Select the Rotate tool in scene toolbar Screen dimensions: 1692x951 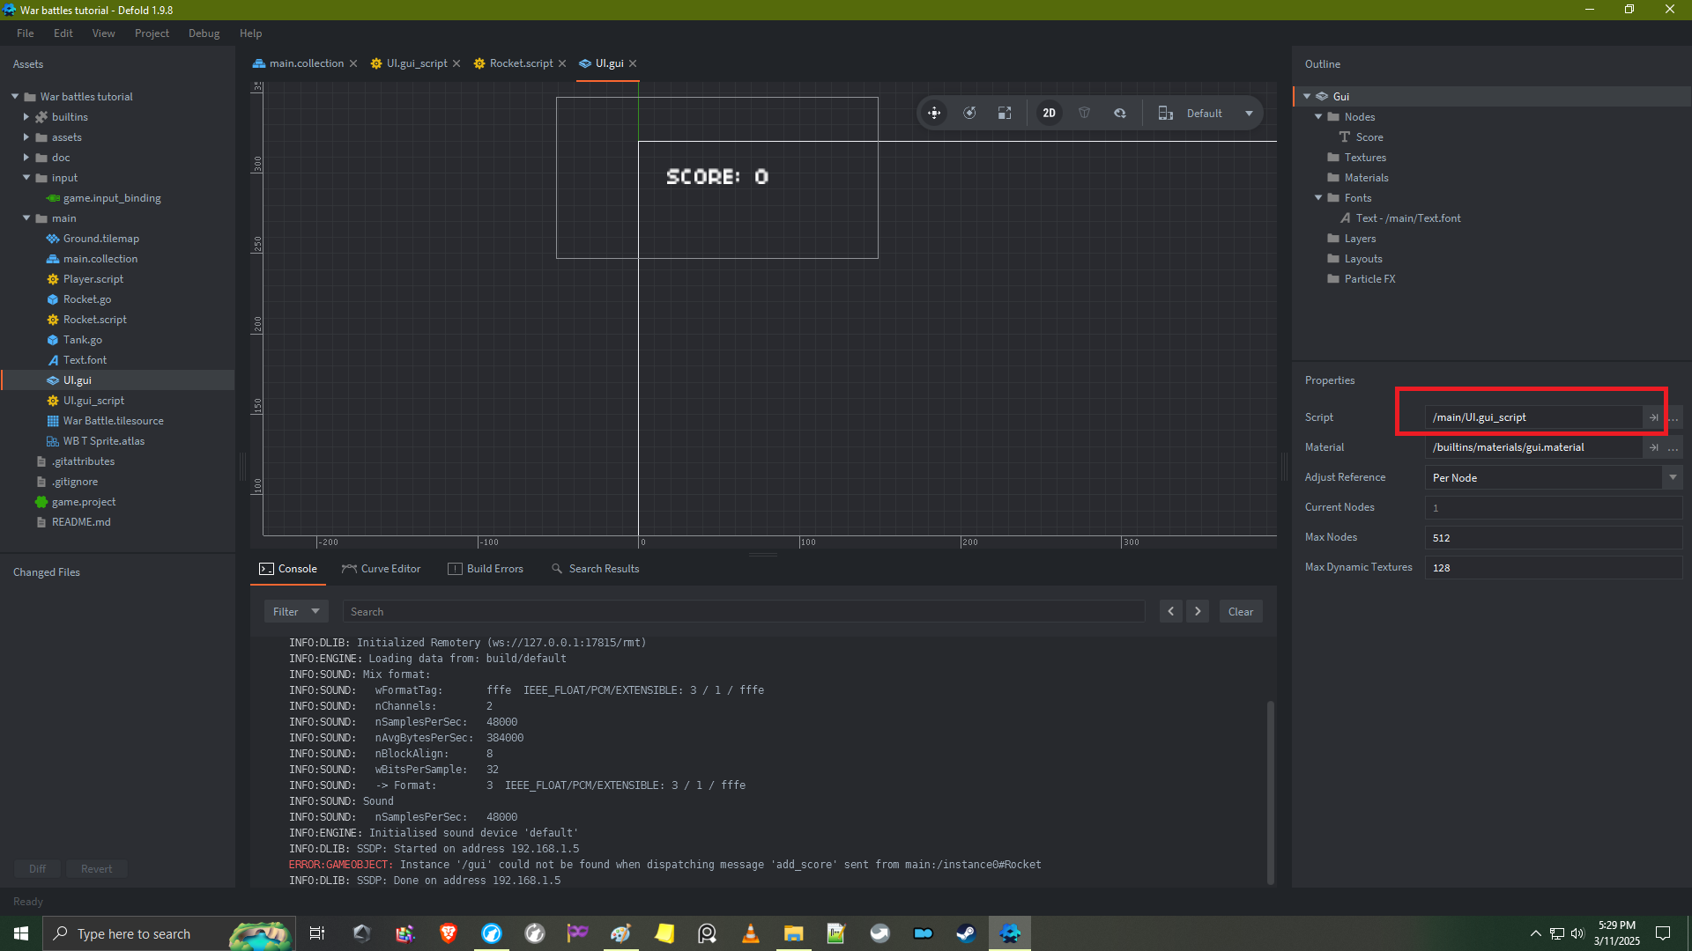969,113
